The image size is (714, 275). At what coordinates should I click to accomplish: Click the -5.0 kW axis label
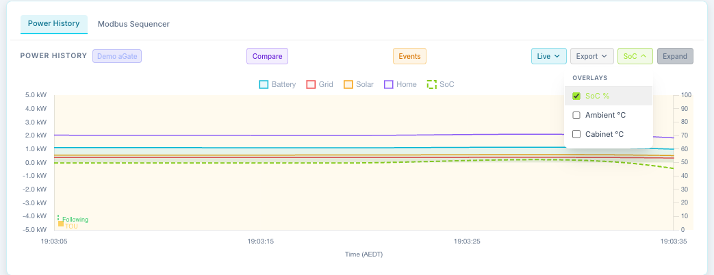(x=36, y=229)
